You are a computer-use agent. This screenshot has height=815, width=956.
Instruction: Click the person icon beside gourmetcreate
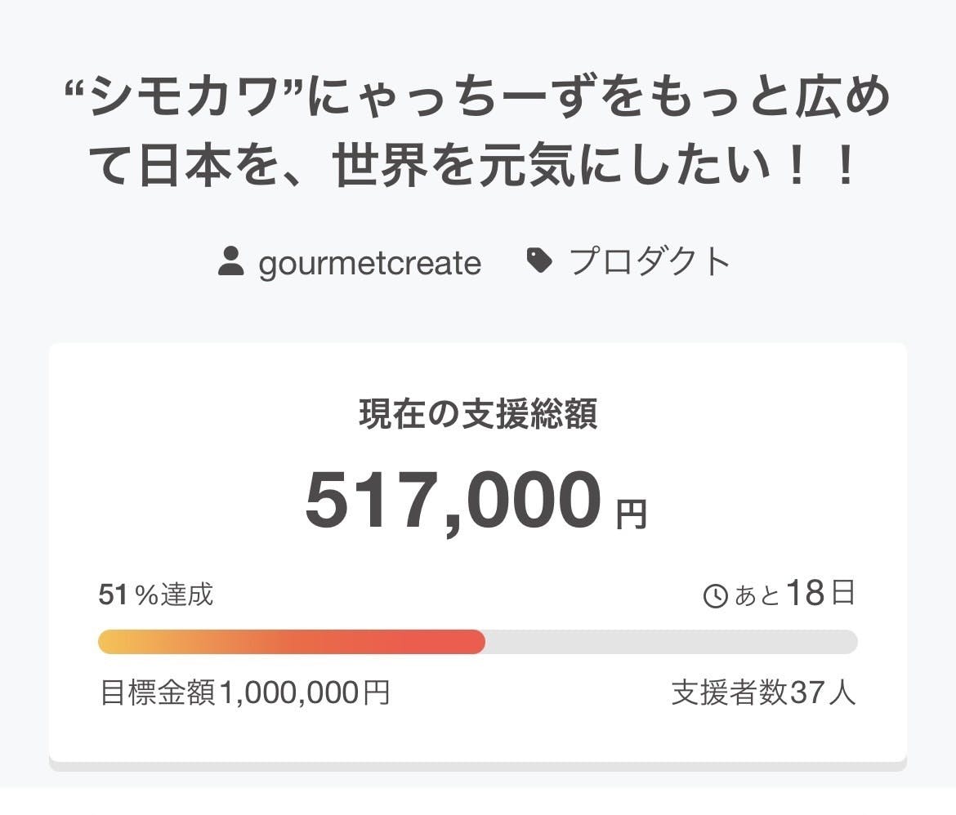[x=231, y=263]
